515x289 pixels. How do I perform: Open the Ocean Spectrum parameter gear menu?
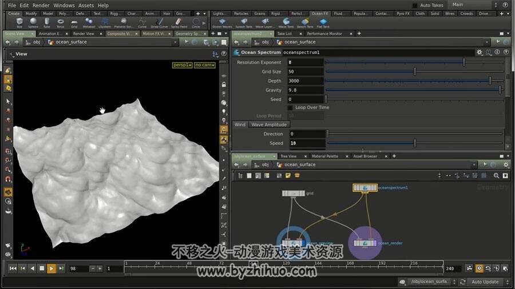pos(480,52)
